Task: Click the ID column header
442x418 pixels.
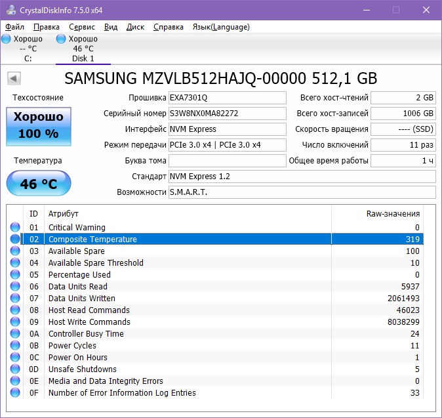Action: (33, 214)
